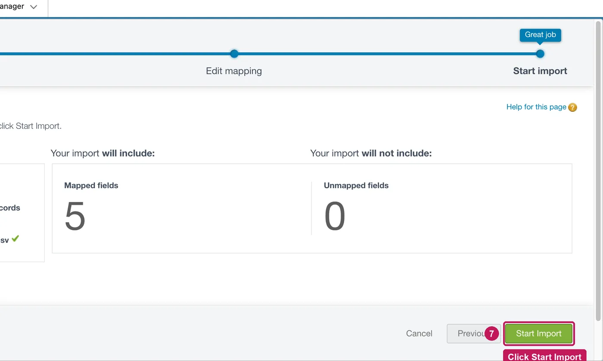This screenshot has height=361, width=603.
Task: Click the Great job tooltip bubble
Action: tap(540, 35)
